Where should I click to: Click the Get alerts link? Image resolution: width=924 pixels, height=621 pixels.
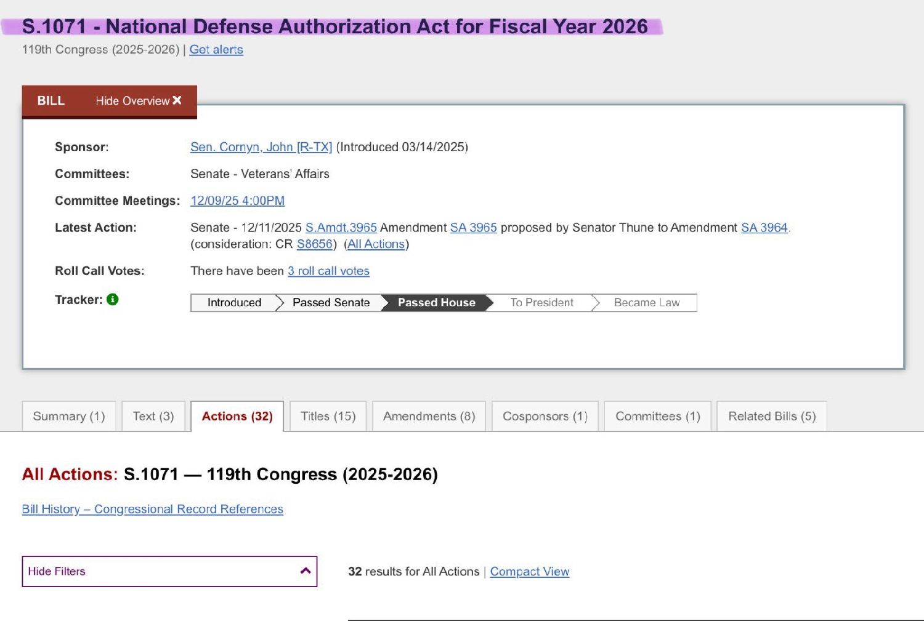coord(216,50)
